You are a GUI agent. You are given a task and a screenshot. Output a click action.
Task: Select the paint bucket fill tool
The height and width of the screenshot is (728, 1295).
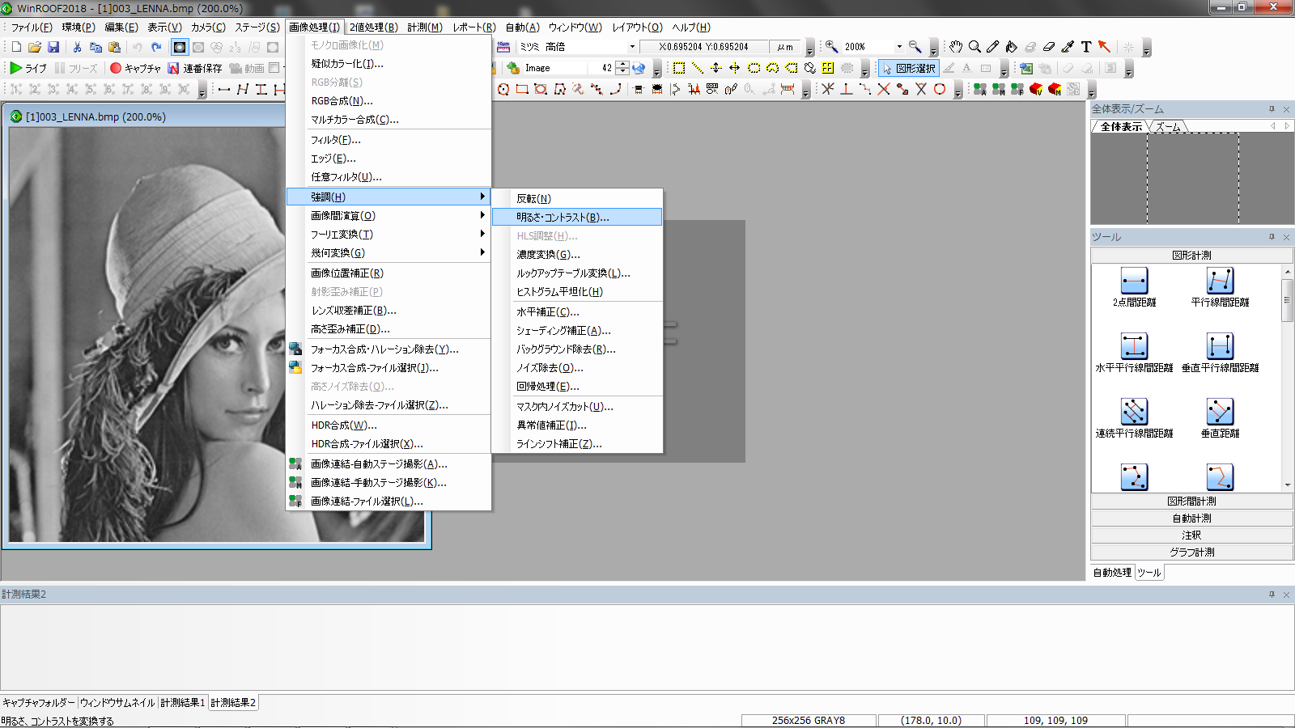[1012, 47]
